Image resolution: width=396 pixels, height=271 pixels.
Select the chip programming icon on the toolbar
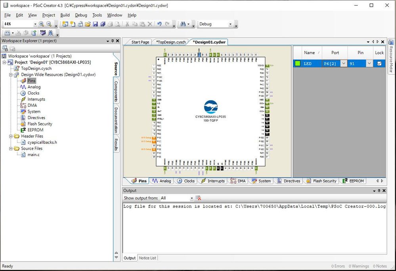[42, 33]
